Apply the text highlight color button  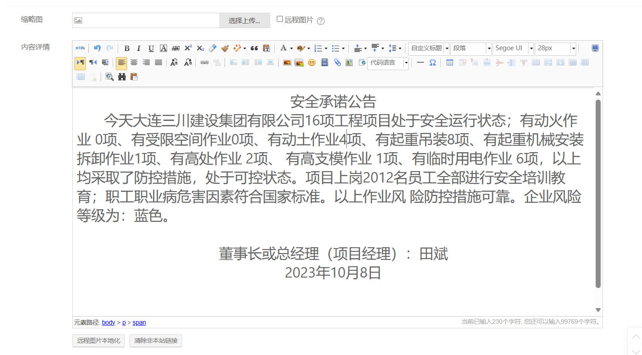coord(301,48)
